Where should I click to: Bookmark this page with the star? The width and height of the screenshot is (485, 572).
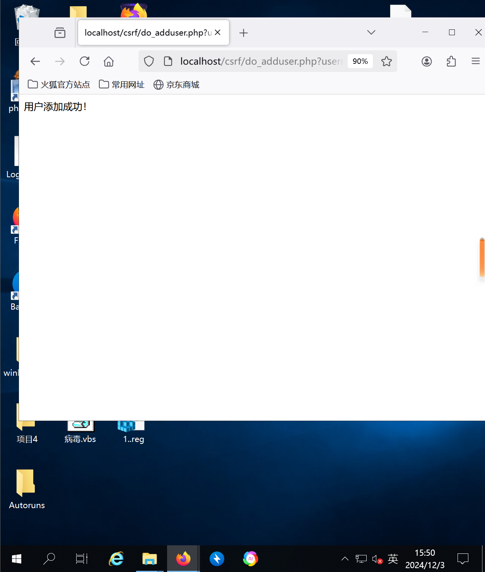[386, 61]
